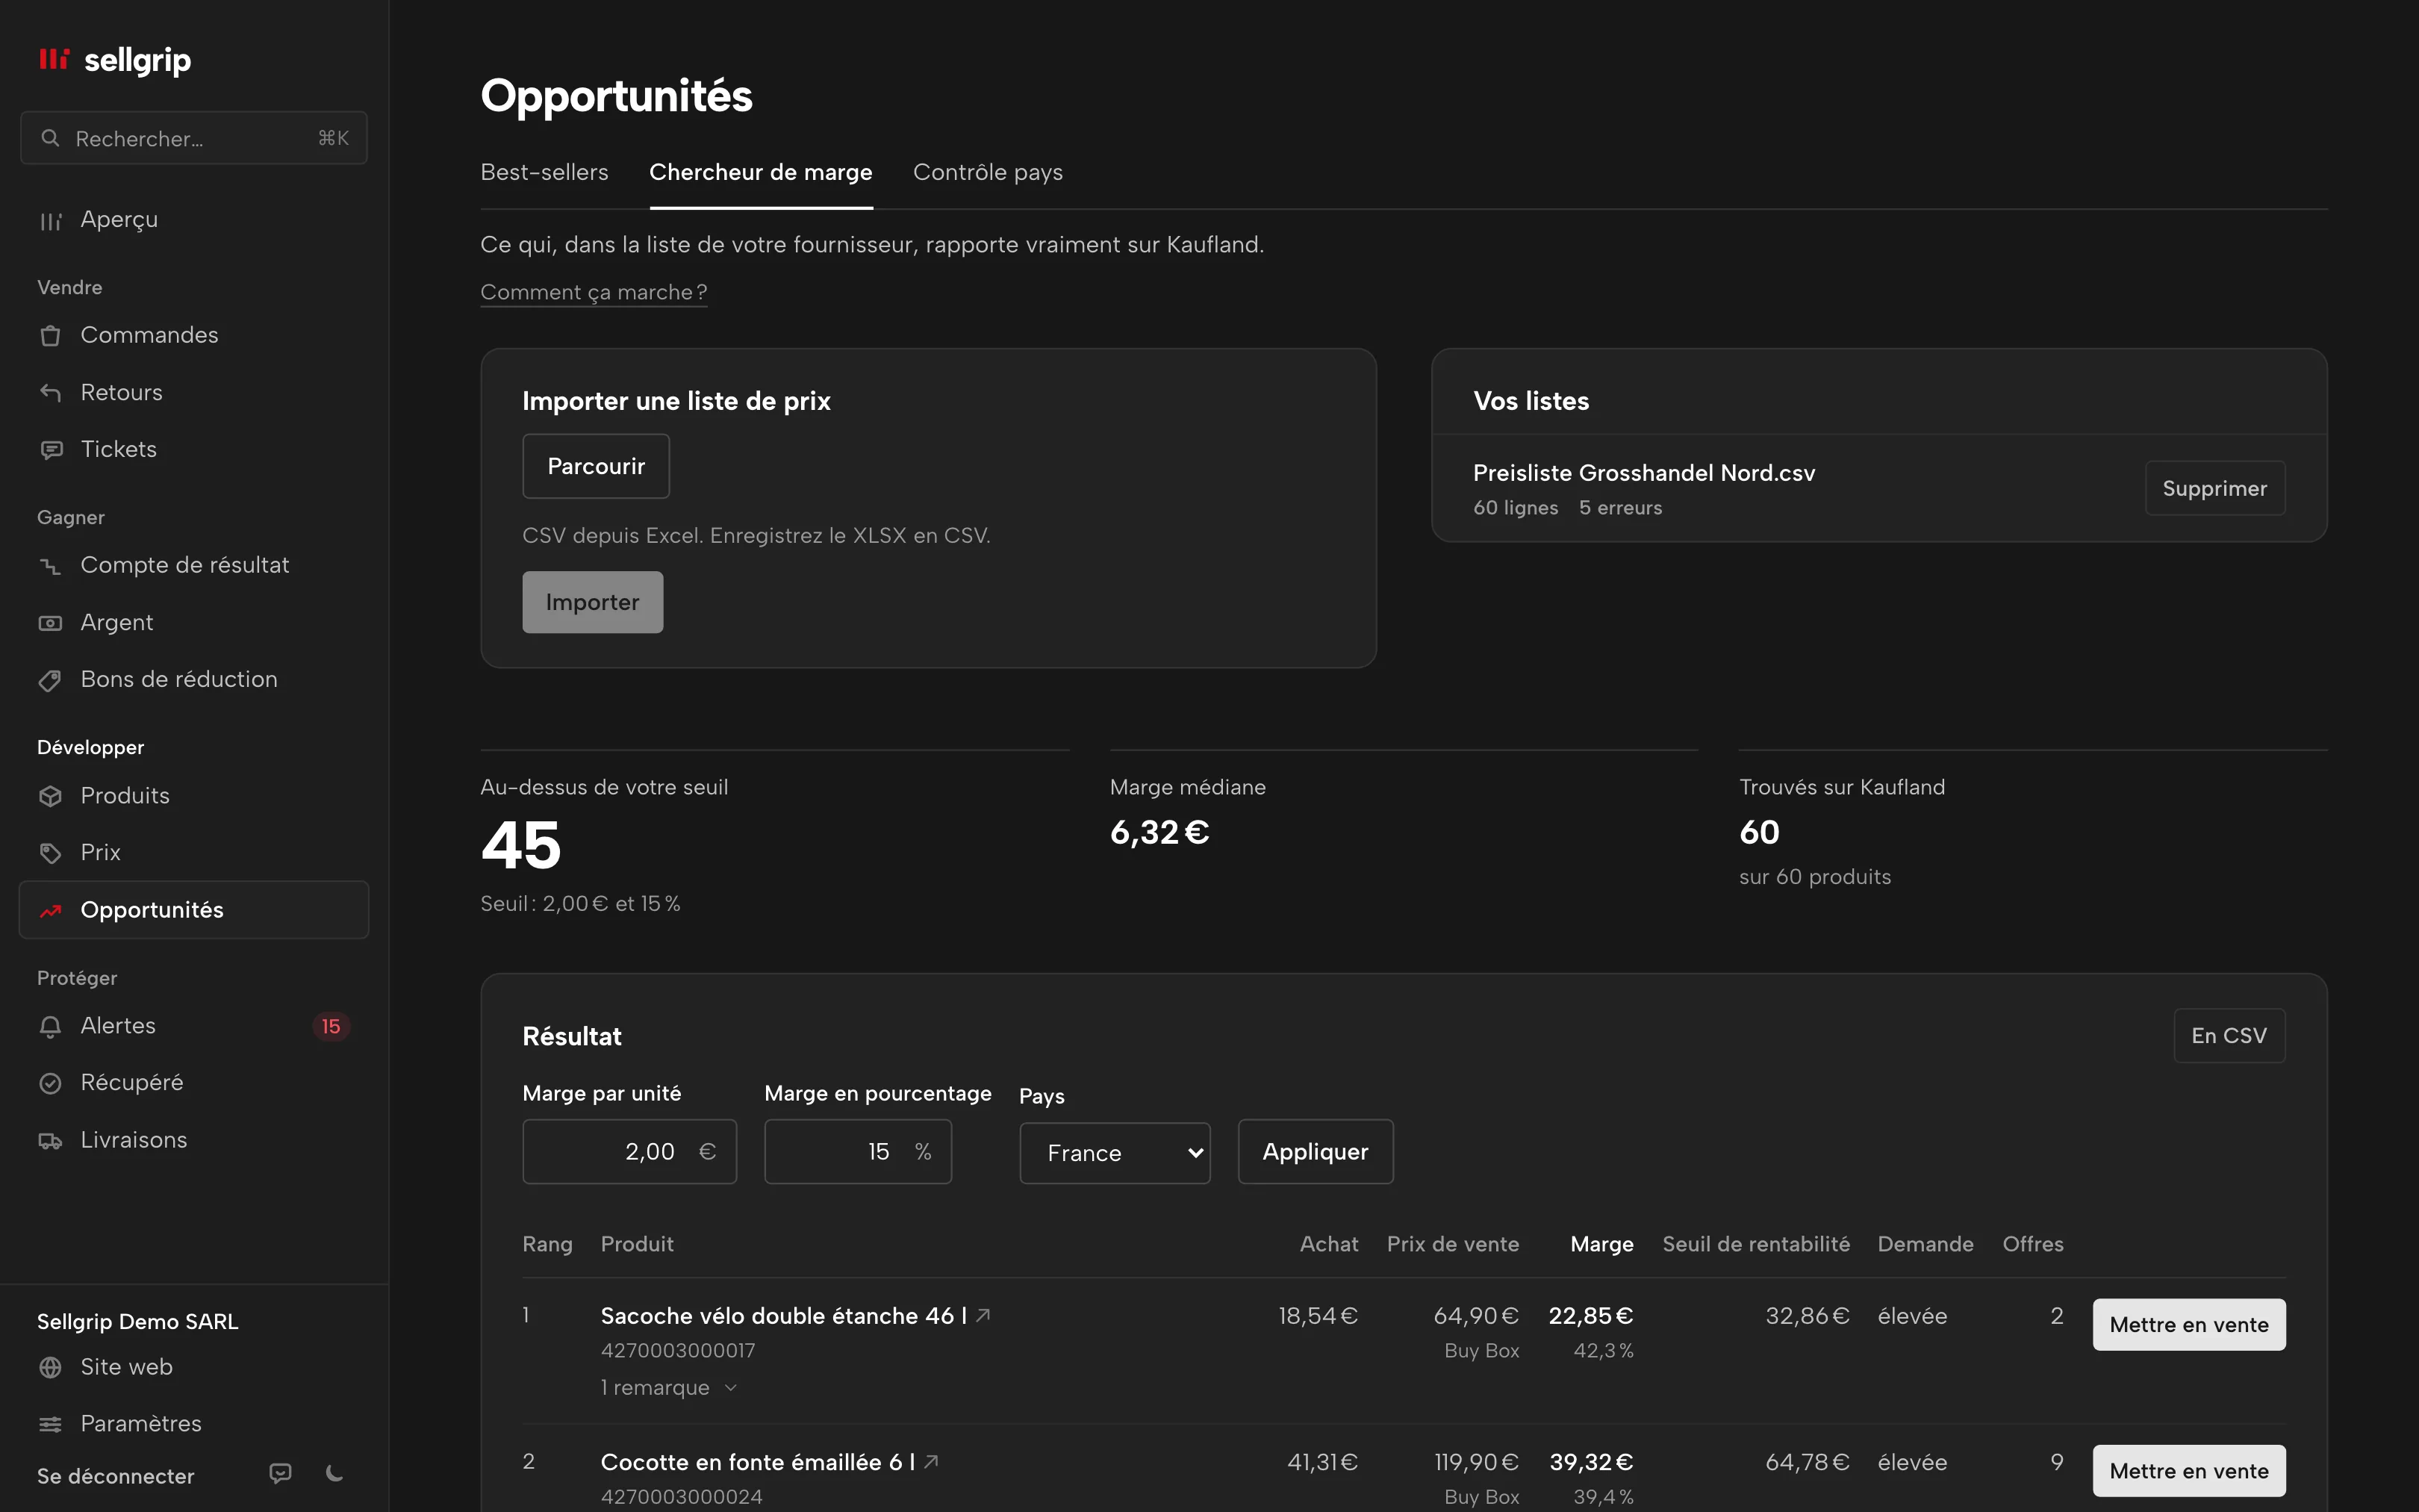
Task: Click the Bons de réduction tag icon
Action: coord(50,680)
